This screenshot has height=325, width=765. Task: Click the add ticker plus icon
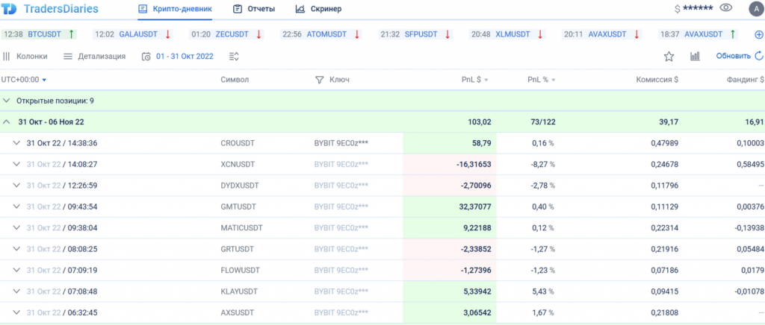coord(759,34)
